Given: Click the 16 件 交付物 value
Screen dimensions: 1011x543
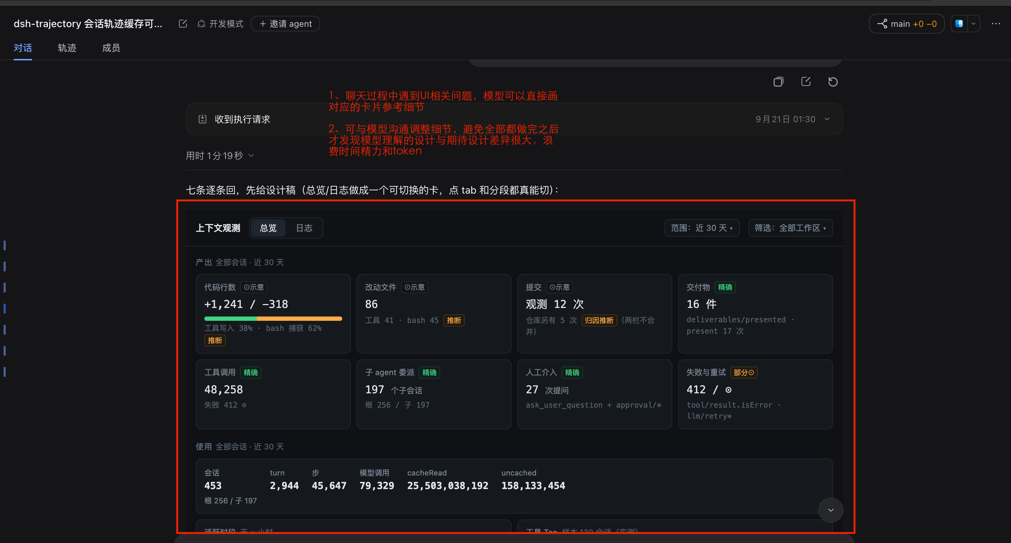Looking at the screenshot, I should (701, 304).
